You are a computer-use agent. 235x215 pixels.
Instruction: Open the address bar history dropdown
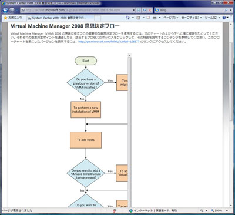pos(134,10)
